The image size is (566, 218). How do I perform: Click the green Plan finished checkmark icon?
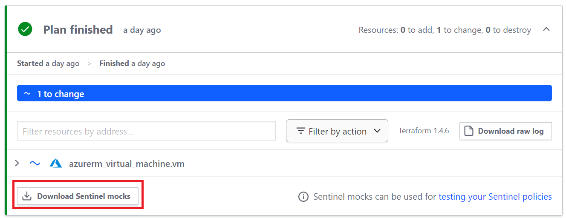(25, 29)
